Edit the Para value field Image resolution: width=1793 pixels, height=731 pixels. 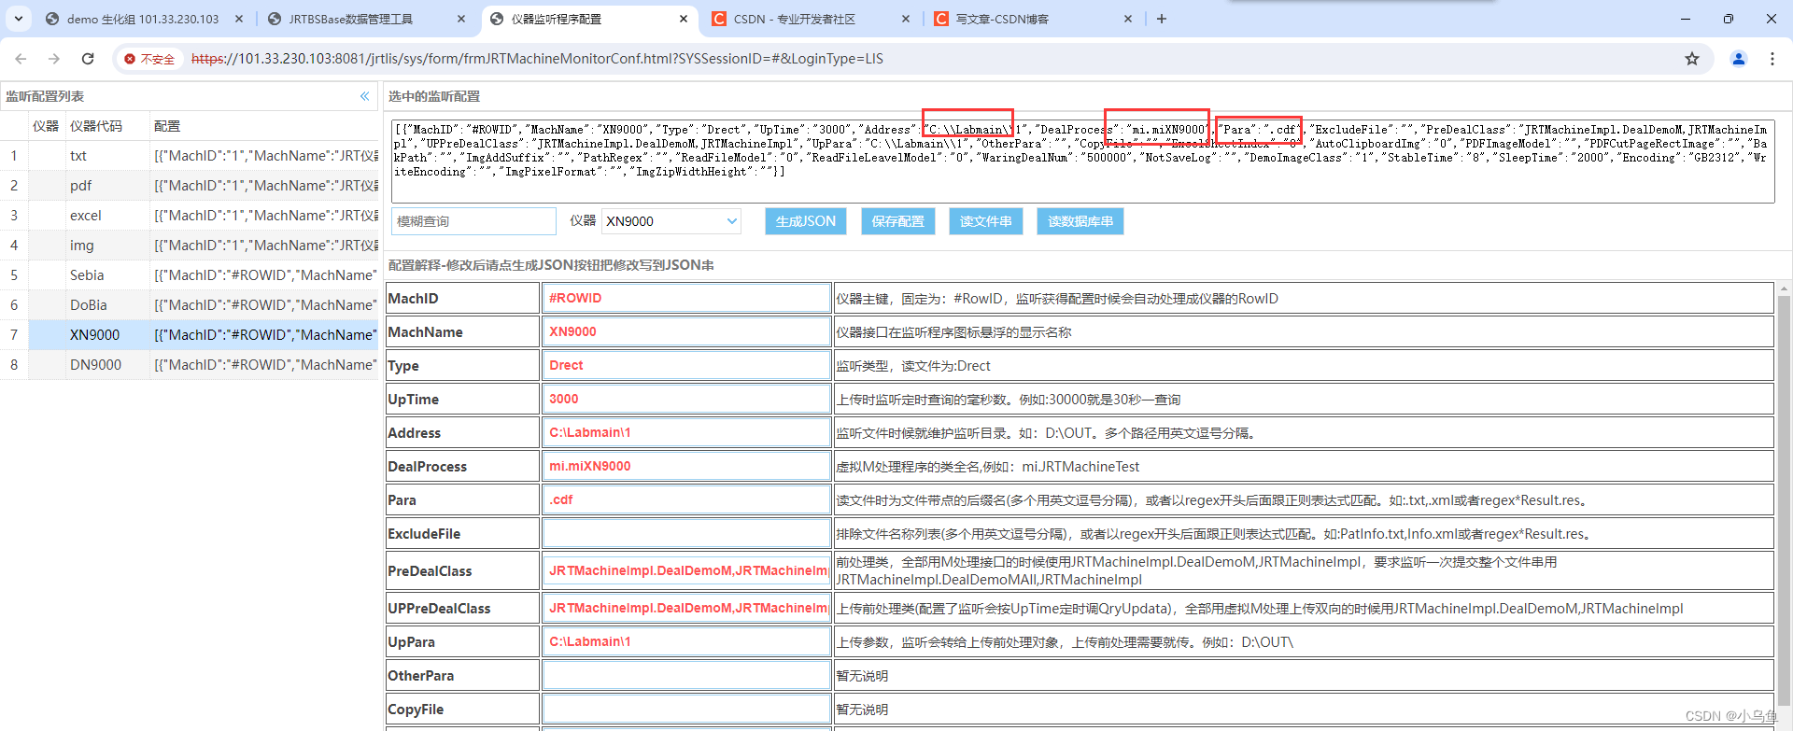(686, 499)
